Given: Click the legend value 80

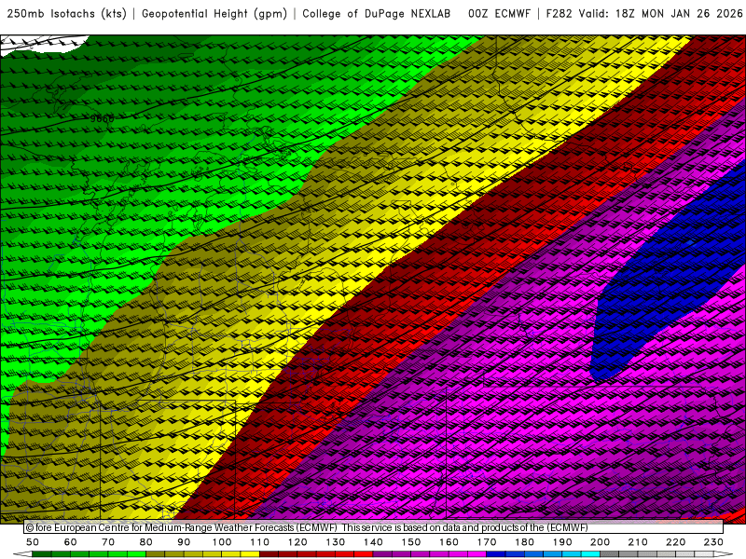Looking at the screenshot, I should coord(146,542).
